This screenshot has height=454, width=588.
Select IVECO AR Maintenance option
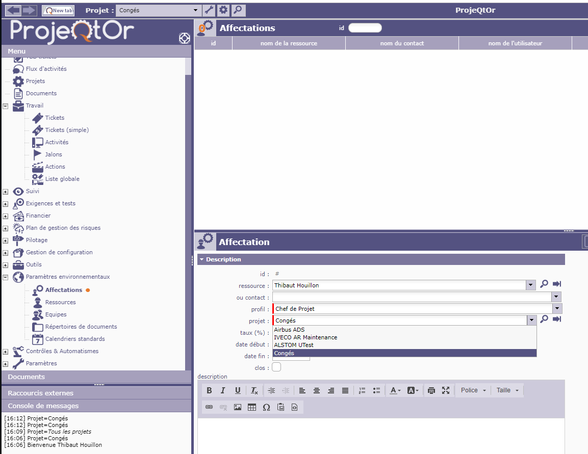pyautogui.click(x=404, y=337)
